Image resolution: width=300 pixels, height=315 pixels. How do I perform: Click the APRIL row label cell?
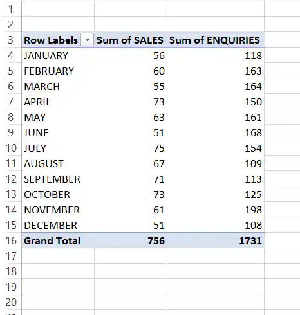58,102
